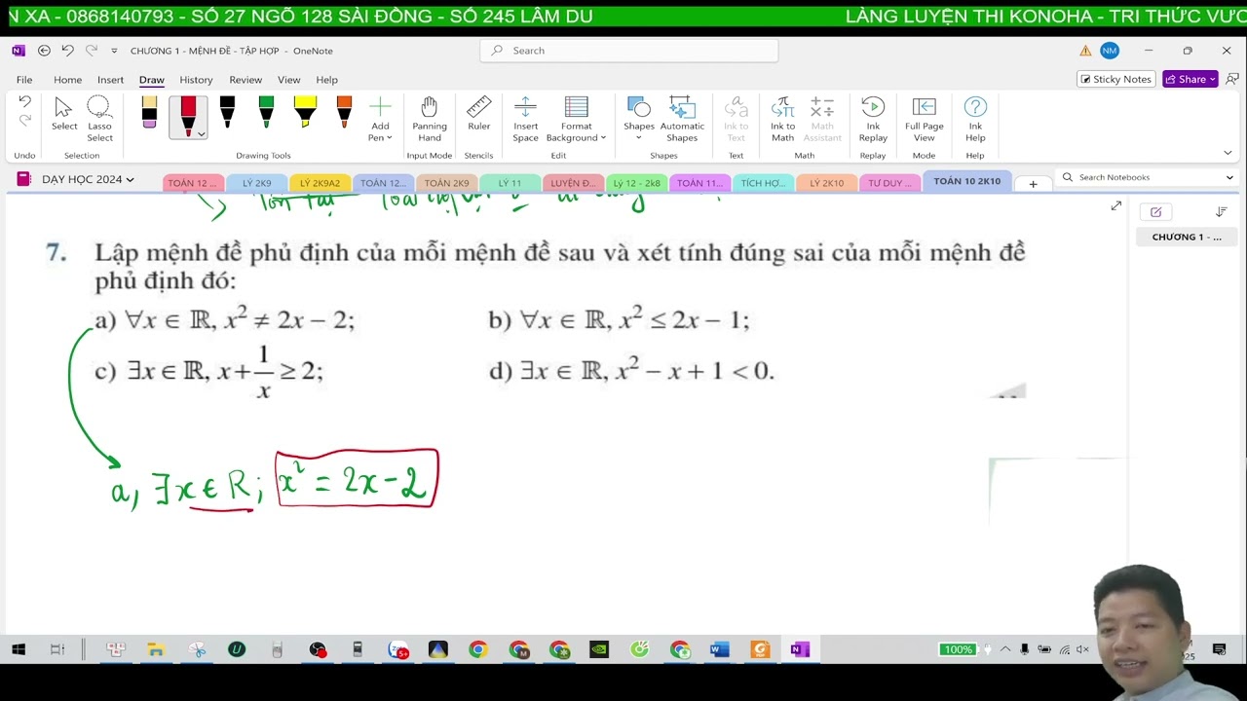The width and height of the screenshot is (1247, 701).
Task: Open the File menu
Action: pos(24,80)
